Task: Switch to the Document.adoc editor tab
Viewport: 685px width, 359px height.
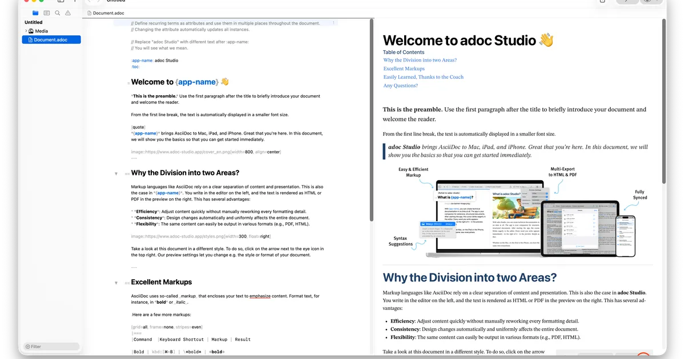Action: click(x=106, y=13)
